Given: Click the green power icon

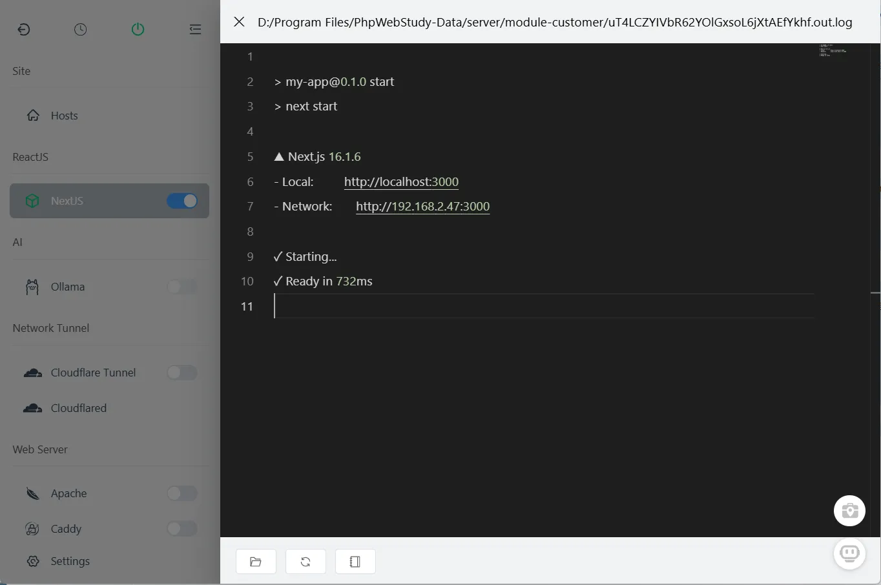Looking at the screenshot, I should click(138, 30).
